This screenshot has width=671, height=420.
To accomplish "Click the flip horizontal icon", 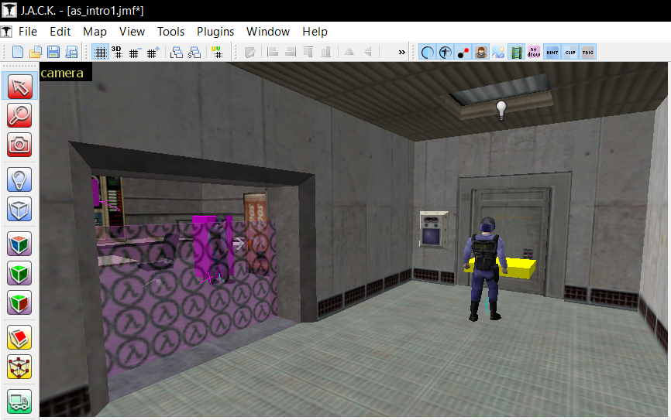I will (349, 52).
